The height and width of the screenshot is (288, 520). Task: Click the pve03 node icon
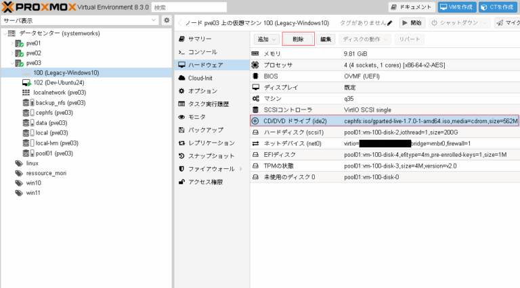[20, 63]
